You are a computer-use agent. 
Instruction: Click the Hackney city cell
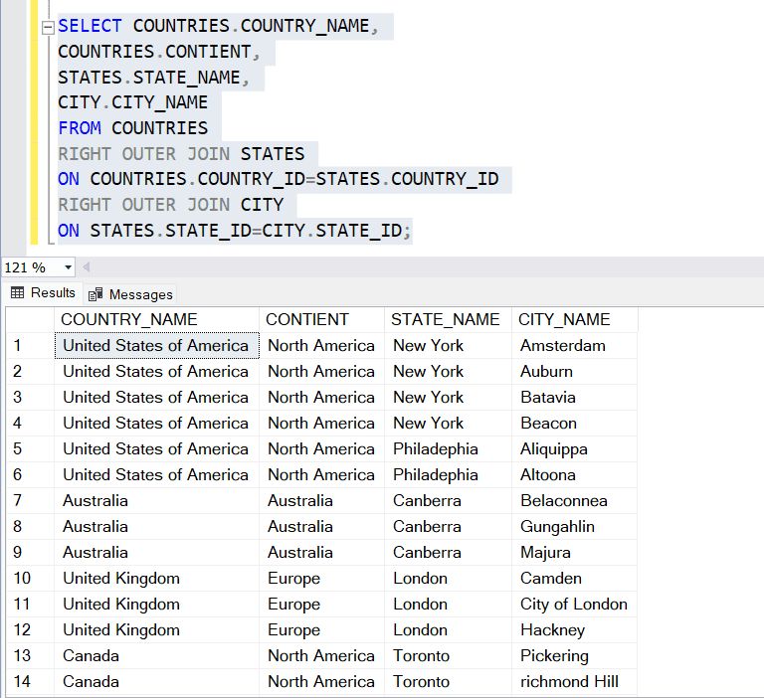point(574,629)
